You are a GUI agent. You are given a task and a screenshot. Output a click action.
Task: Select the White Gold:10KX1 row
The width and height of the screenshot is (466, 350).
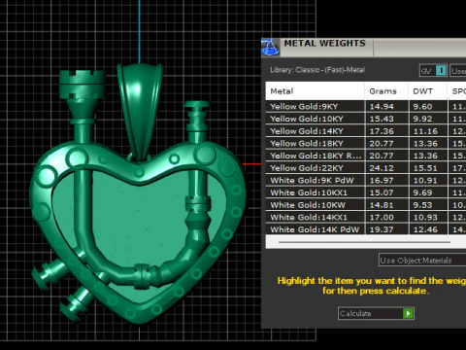[366, 192]
